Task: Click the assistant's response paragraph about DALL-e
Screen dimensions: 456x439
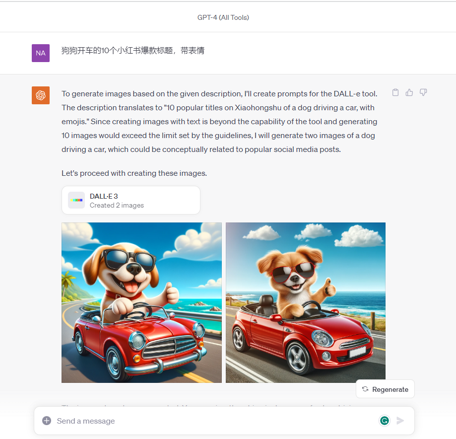Action: pyautogui.click(x=220, y=121)
